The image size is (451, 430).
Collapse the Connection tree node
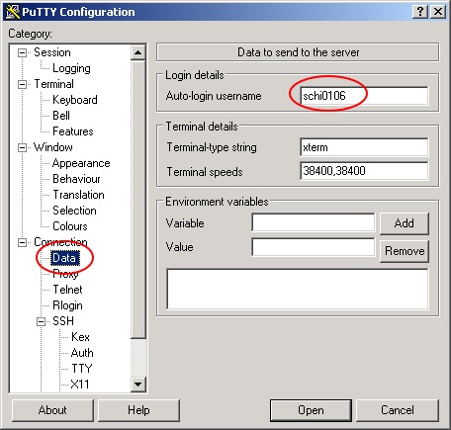22,242
